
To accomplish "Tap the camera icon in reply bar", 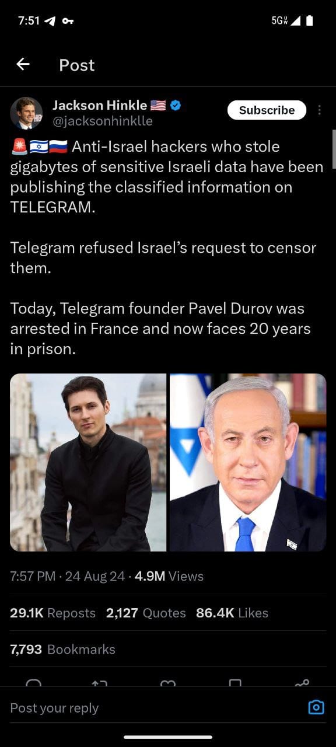I will (316, 707).
